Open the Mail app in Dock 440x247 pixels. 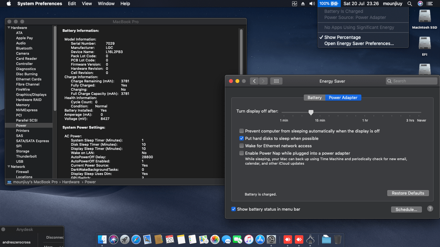[x=147, y=239]
